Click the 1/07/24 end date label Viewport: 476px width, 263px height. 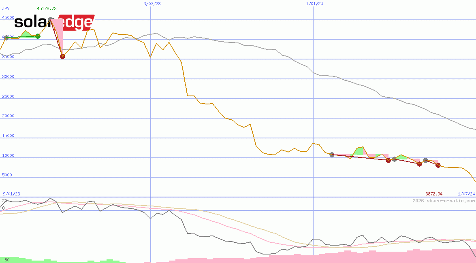pos(466,194)
